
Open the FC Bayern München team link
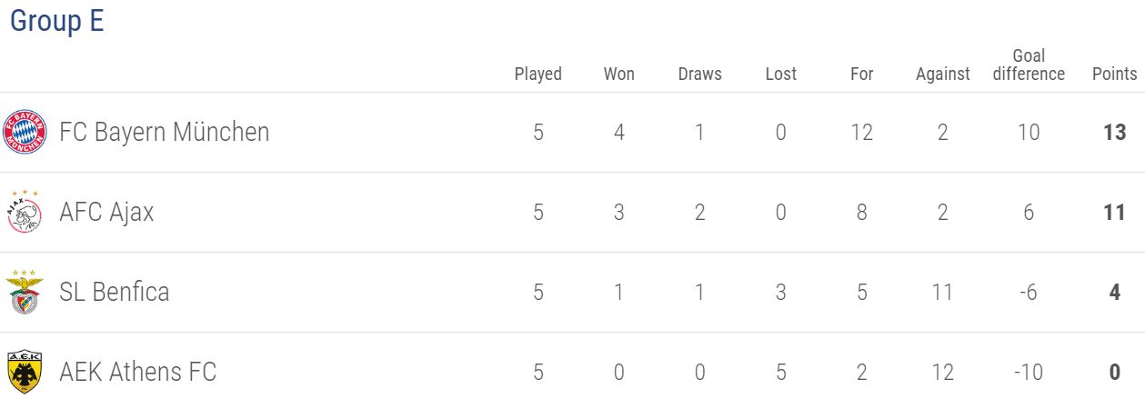165,133
